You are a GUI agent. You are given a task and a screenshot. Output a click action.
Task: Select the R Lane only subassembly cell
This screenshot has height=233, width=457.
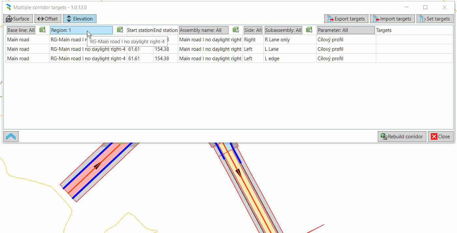(x=290, y=40)
